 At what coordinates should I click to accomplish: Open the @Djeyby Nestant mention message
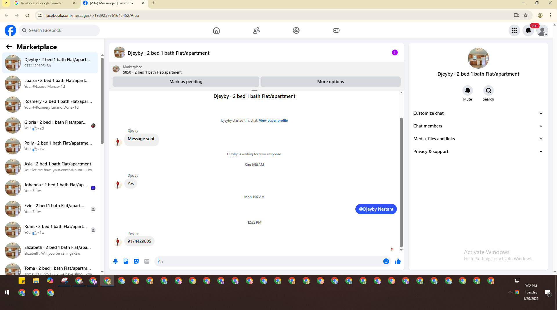pos(376,209)
